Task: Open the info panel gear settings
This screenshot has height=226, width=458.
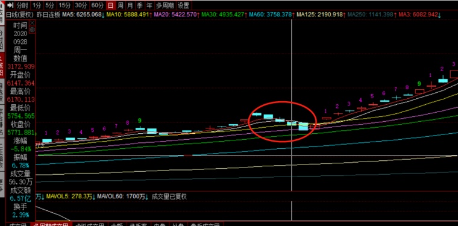Action: pyautogui.click(x=33, y=30)
